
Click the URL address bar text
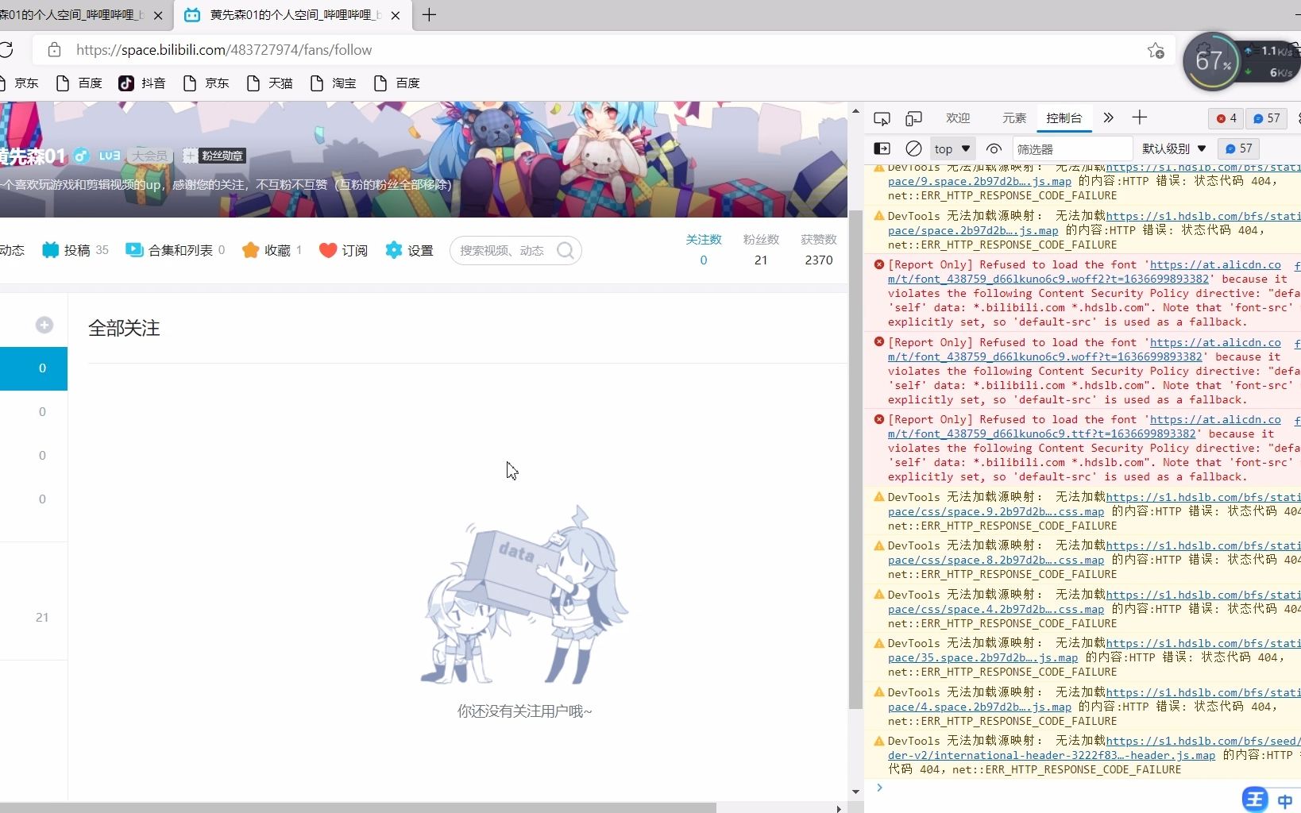[224, 50]
